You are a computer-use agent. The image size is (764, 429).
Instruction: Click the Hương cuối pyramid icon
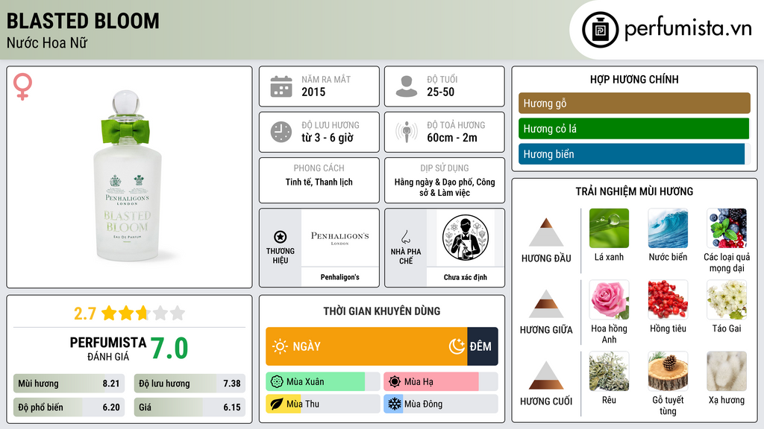546,375
